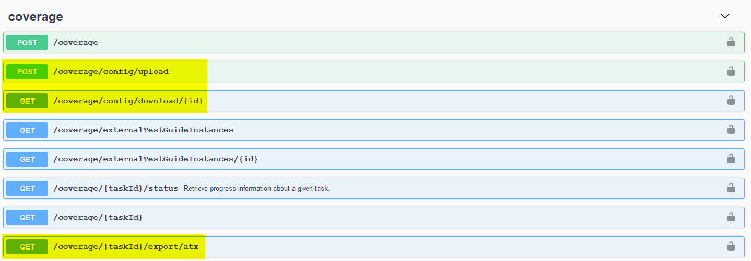This screenshot has height=261, width=751.
Task: Click the coverage section heading
Action: [x=36, y=17]
